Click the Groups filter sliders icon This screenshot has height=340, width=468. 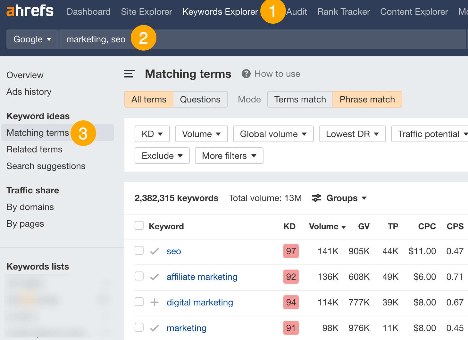click(x=317, y=198)
